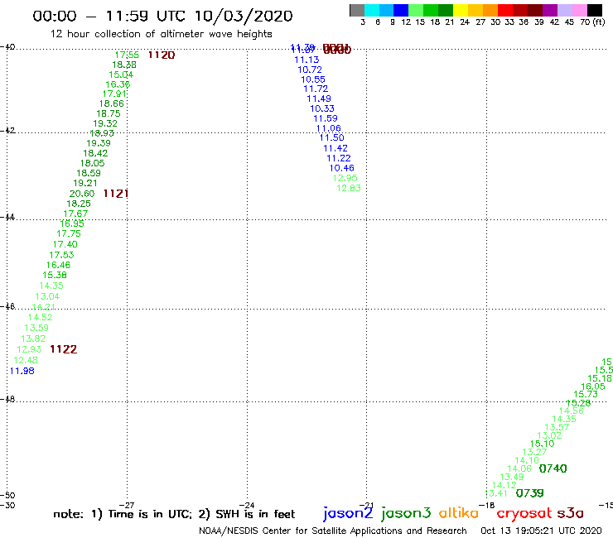Click the 18.38 reading
The width and height of the screenshot is (613, 538).
(124, 65)
